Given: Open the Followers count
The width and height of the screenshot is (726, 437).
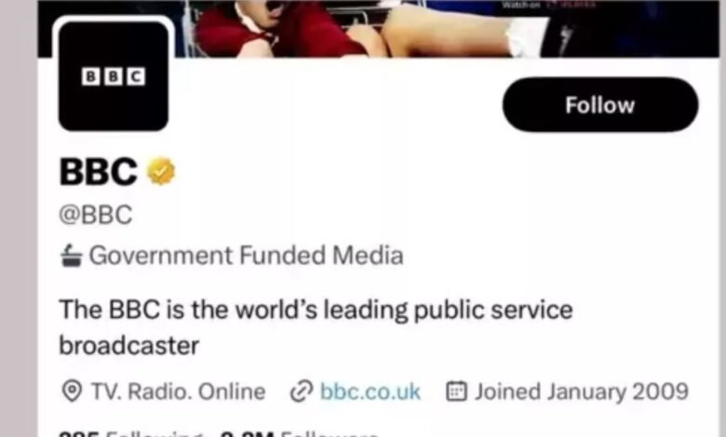Looking at the screenshot, I should click(299, 434).
